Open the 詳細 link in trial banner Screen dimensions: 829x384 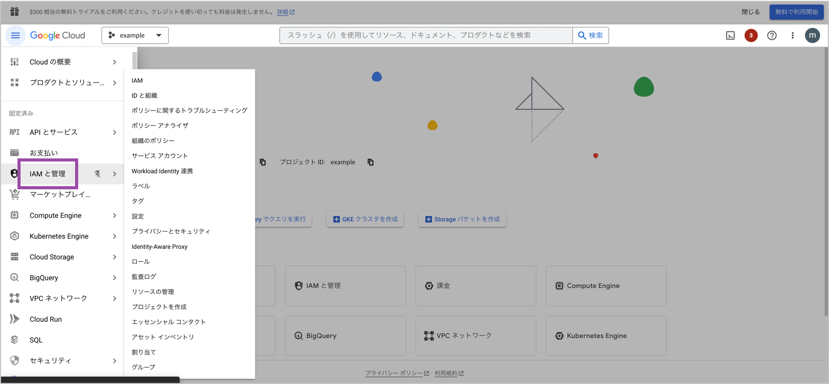[x=286, y=12]
